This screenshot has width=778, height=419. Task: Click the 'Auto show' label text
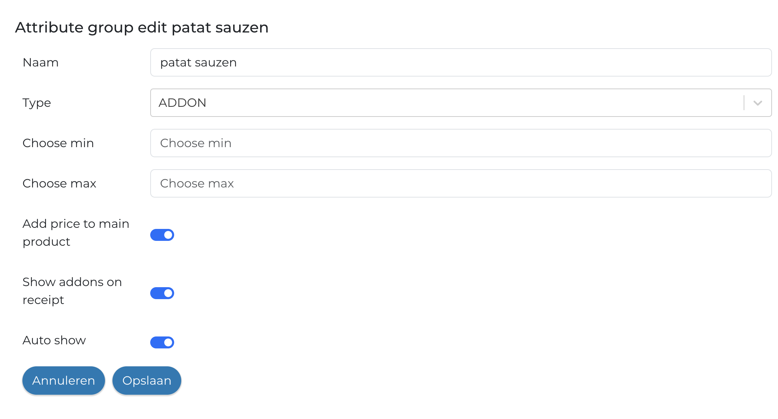(x=54, y=340)
